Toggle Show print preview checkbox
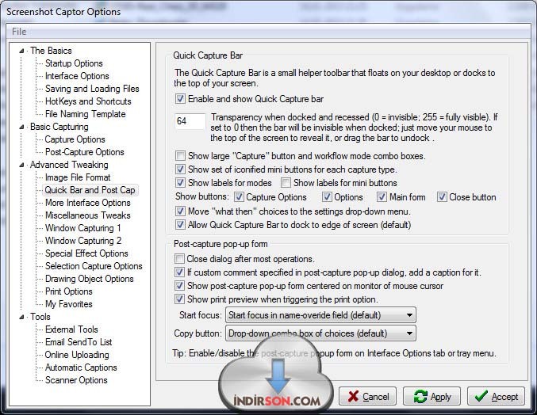This screenshot has height=415, width=537. tap(179, 299)
